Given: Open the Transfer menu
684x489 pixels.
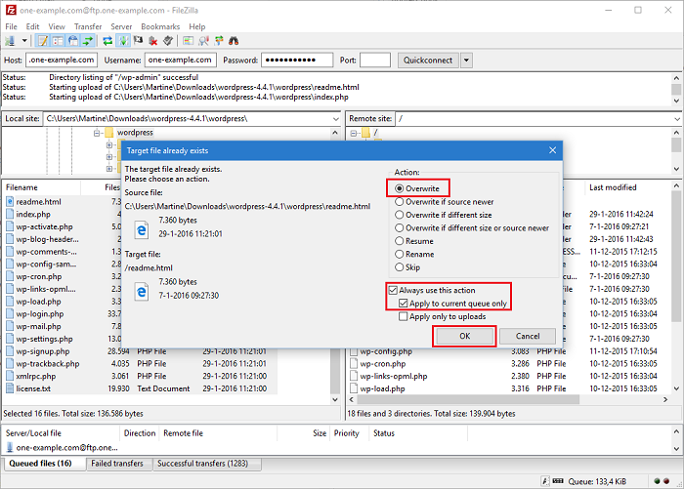Looking at the screenshot, I should [88, 26].
